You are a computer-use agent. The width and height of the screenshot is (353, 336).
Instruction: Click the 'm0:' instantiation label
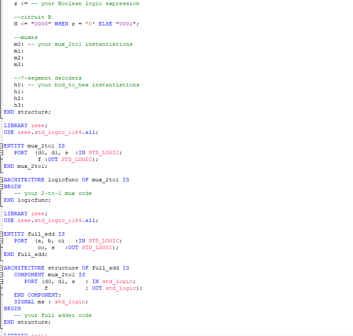(19, 44)
